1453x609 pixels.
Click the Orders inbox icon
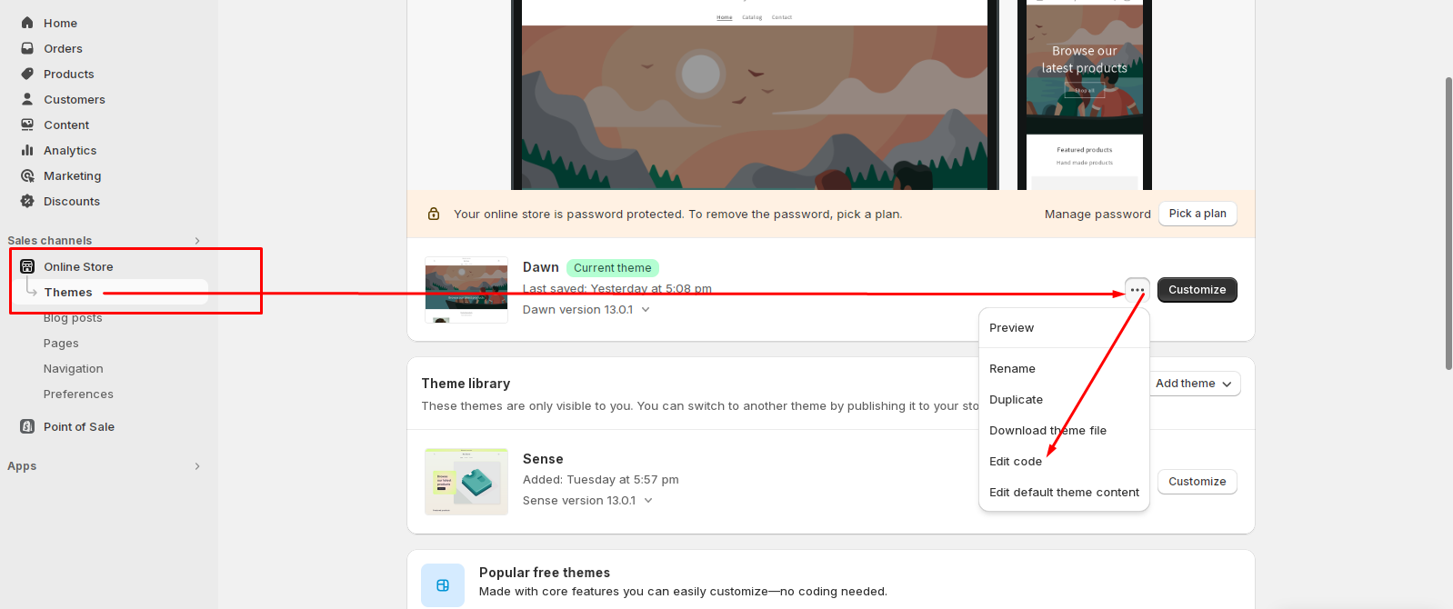point(27,48)
